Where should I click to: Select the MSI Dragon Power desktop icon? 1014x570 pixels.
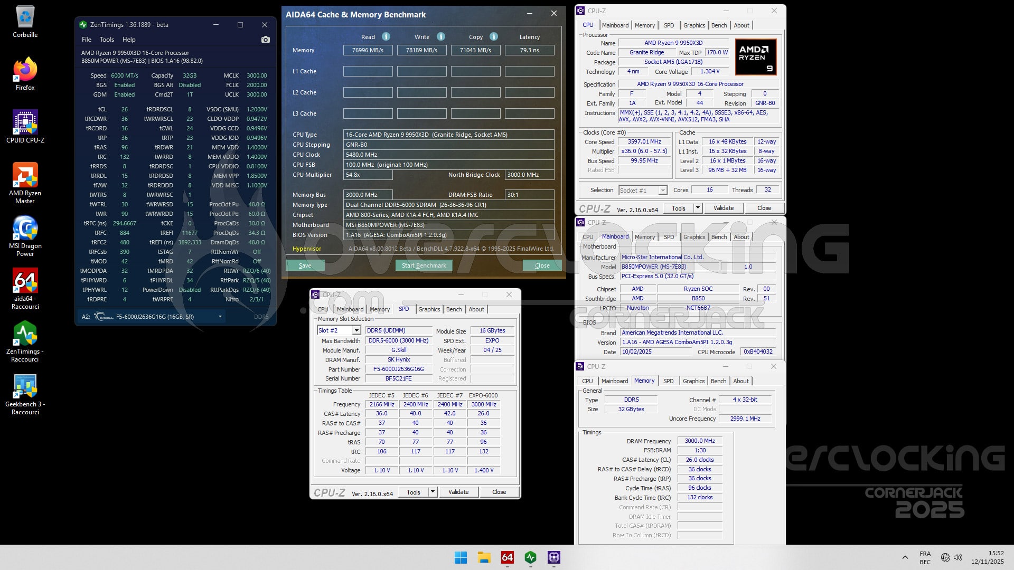coord(25,236)
